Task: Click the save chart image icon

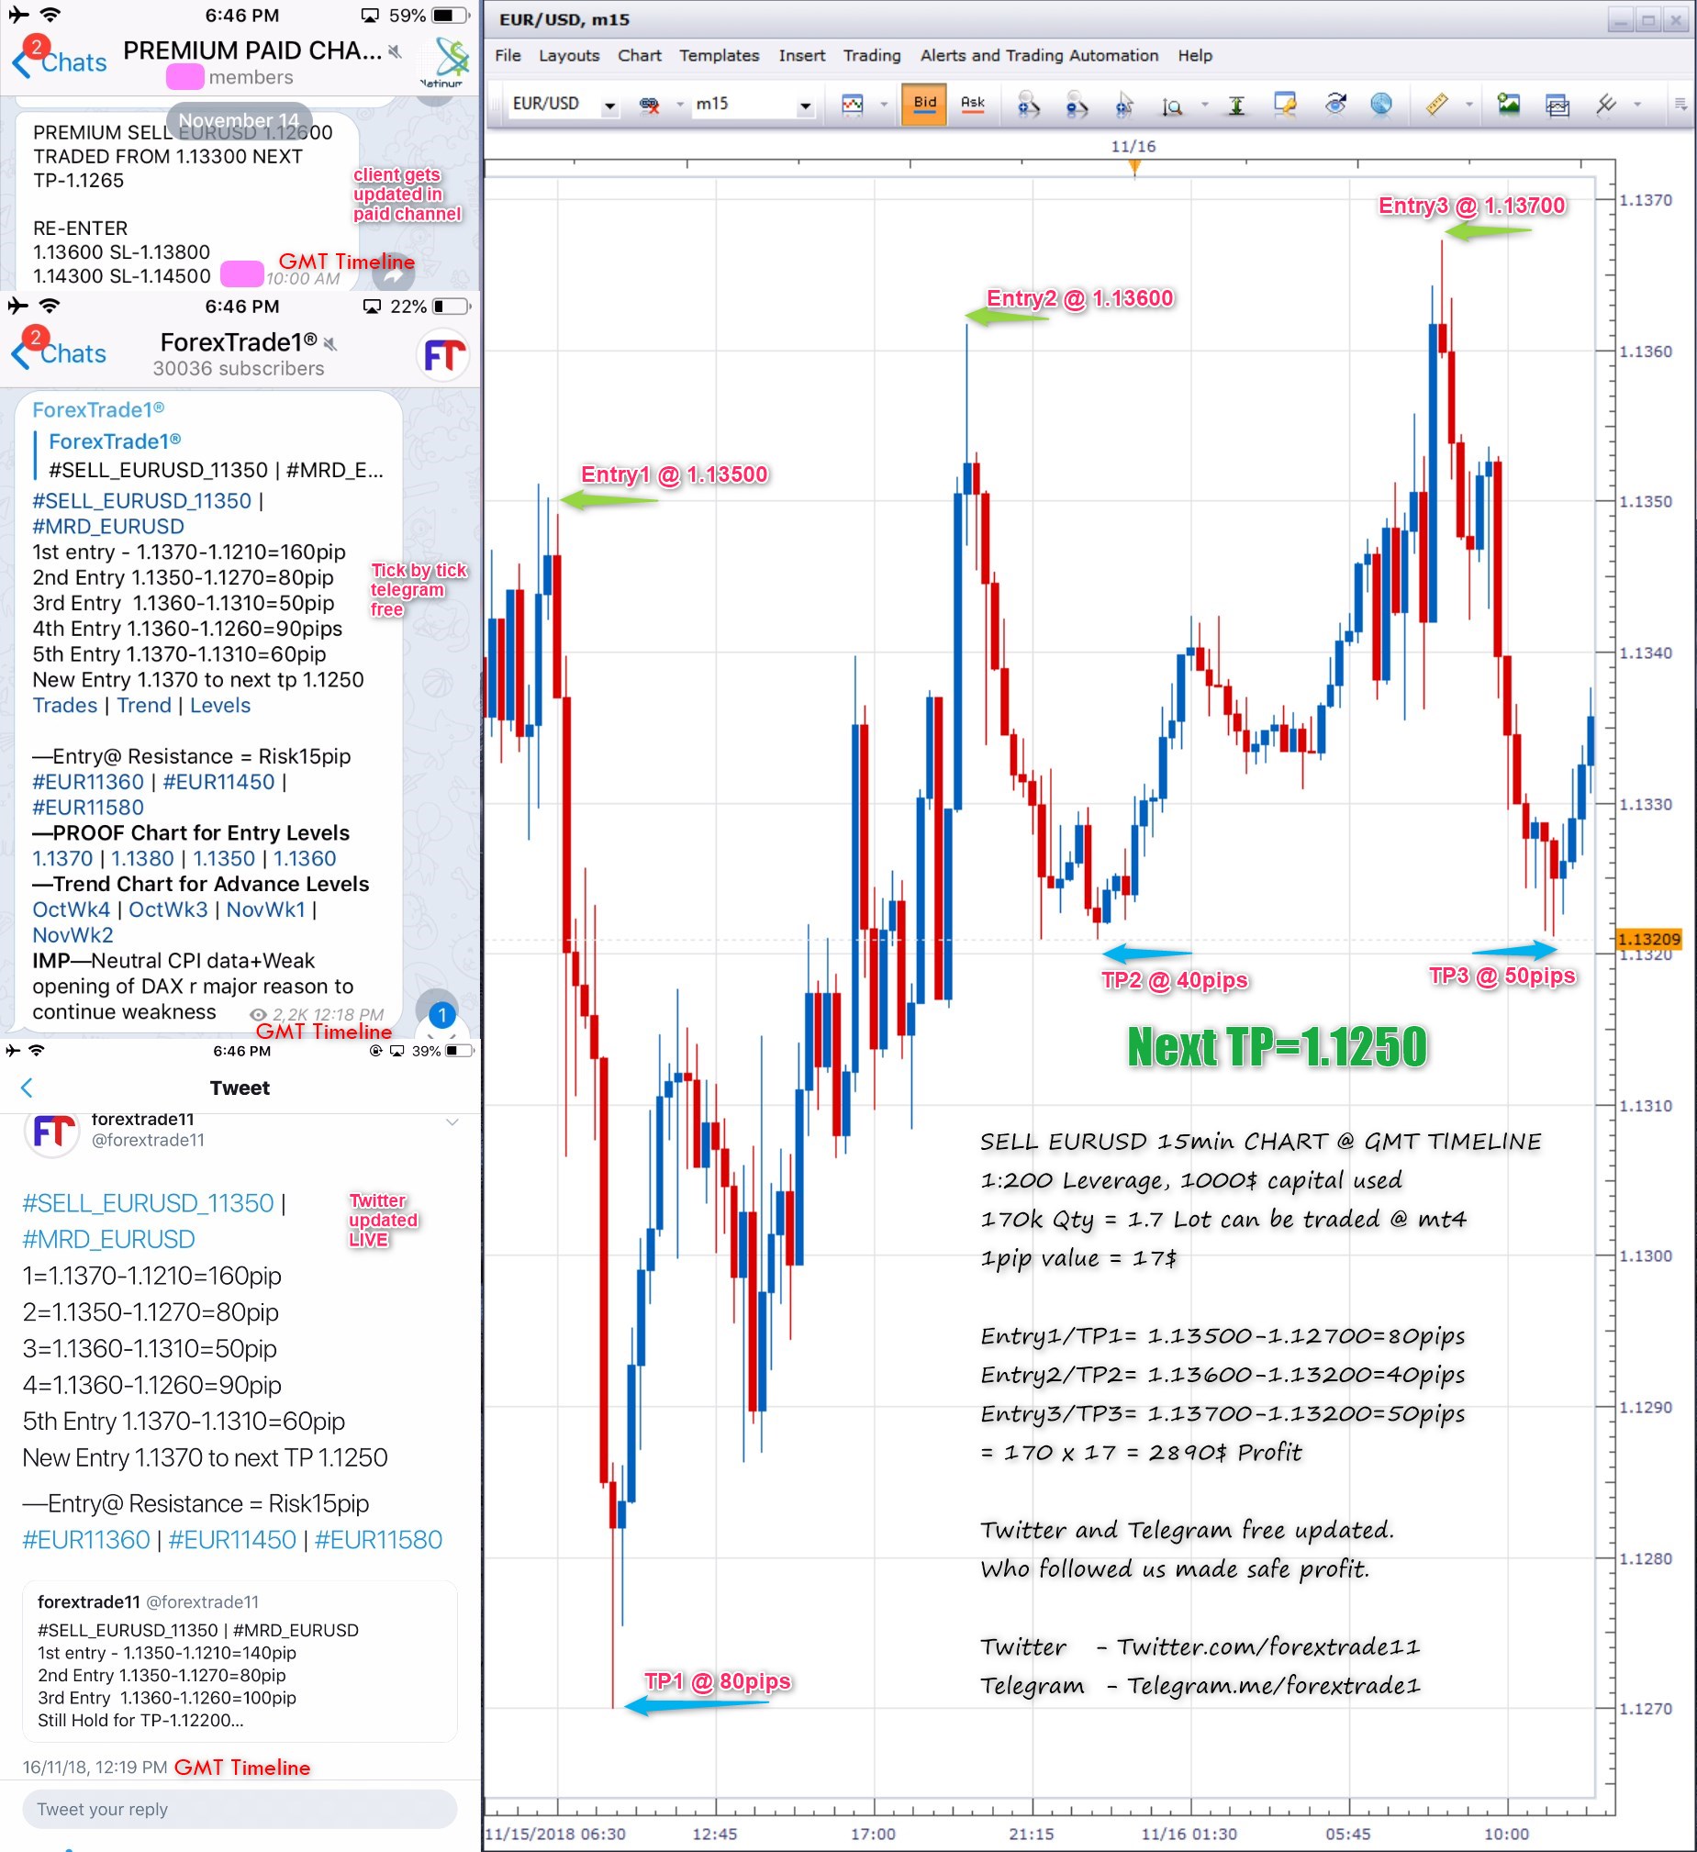Action: [x=1509, y=104]
